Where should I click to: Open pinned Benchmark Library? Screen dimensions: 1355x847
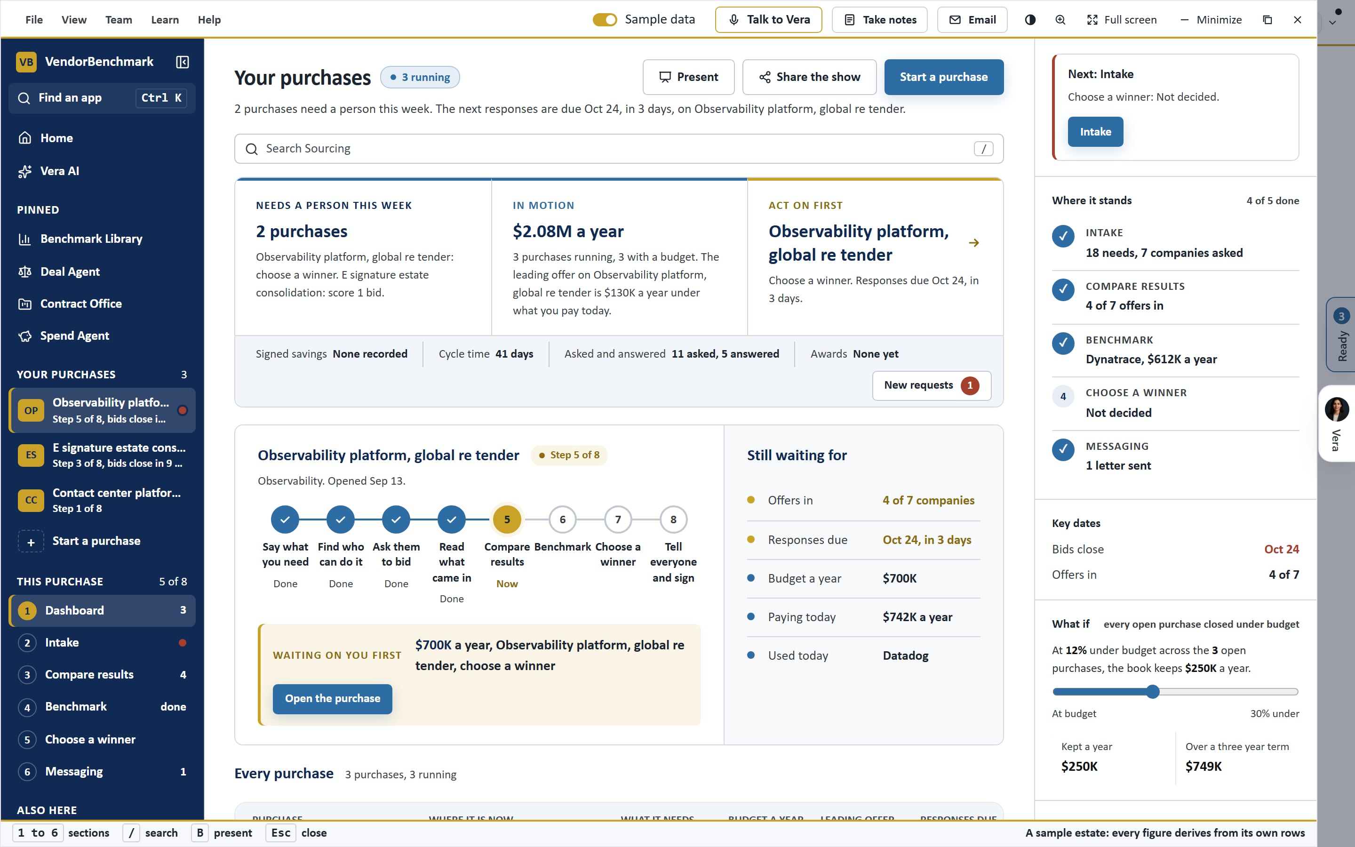click(x=102, y=239)
